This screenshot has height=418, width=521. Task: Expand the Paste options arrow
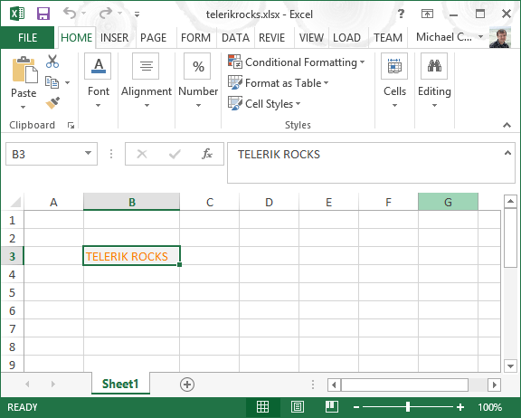click(23, 107)
